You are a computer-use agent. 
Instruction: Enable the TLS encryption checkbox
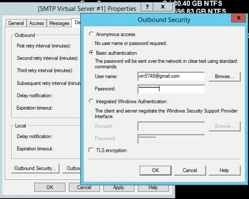coord(91,150)
